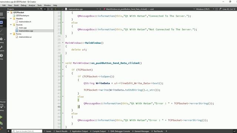
Task: Collapse the Forms folder arrow
Action: [11, 34]
